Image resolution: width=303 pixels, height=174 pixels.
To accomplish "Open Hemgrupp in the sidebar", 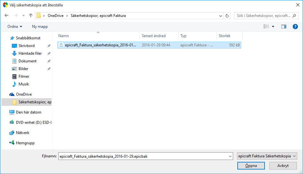I will pos(25,143).
